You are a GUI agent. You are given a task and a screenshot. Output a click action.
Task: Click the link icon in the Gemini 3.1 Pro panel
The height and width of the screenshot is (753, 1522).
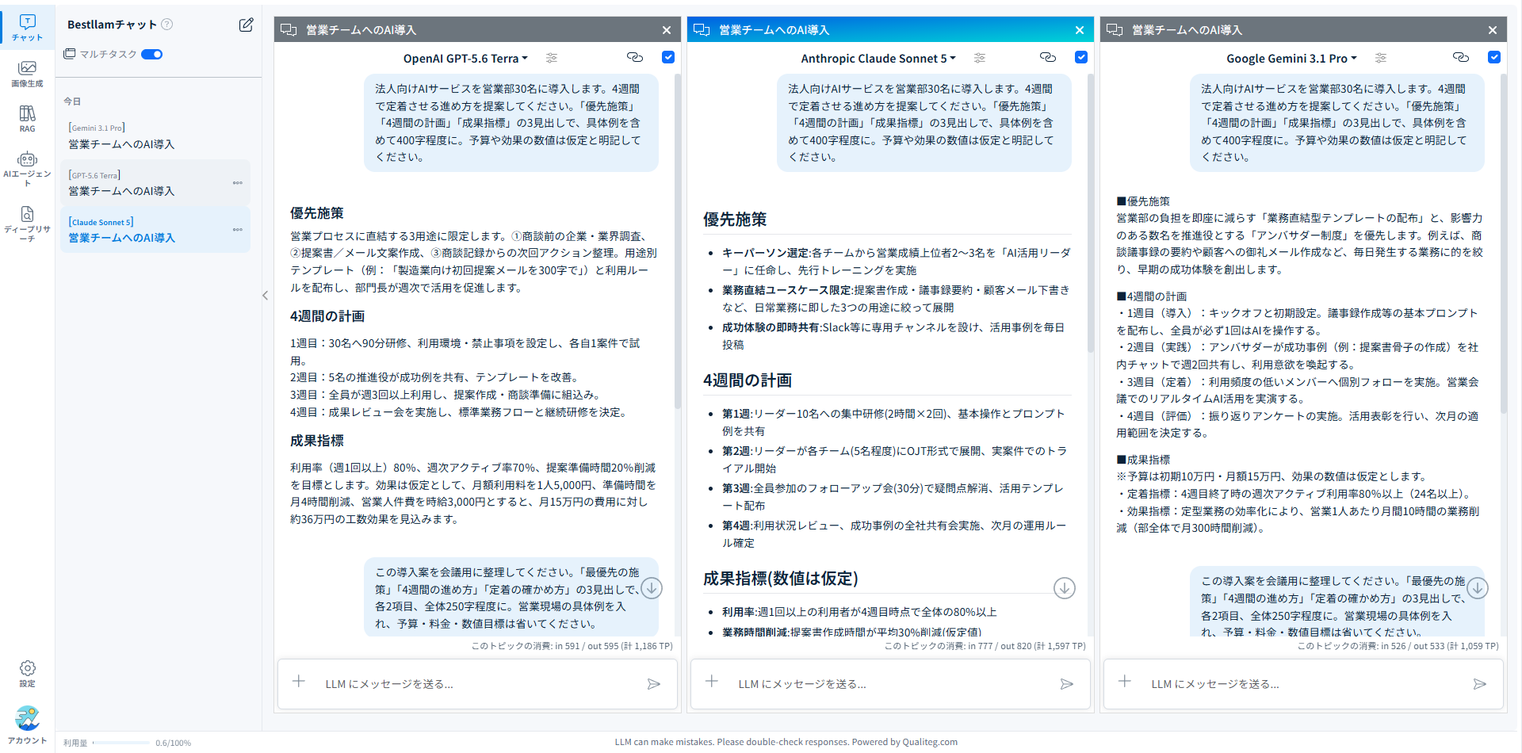pyautogui.click(x=1461, y=57)
